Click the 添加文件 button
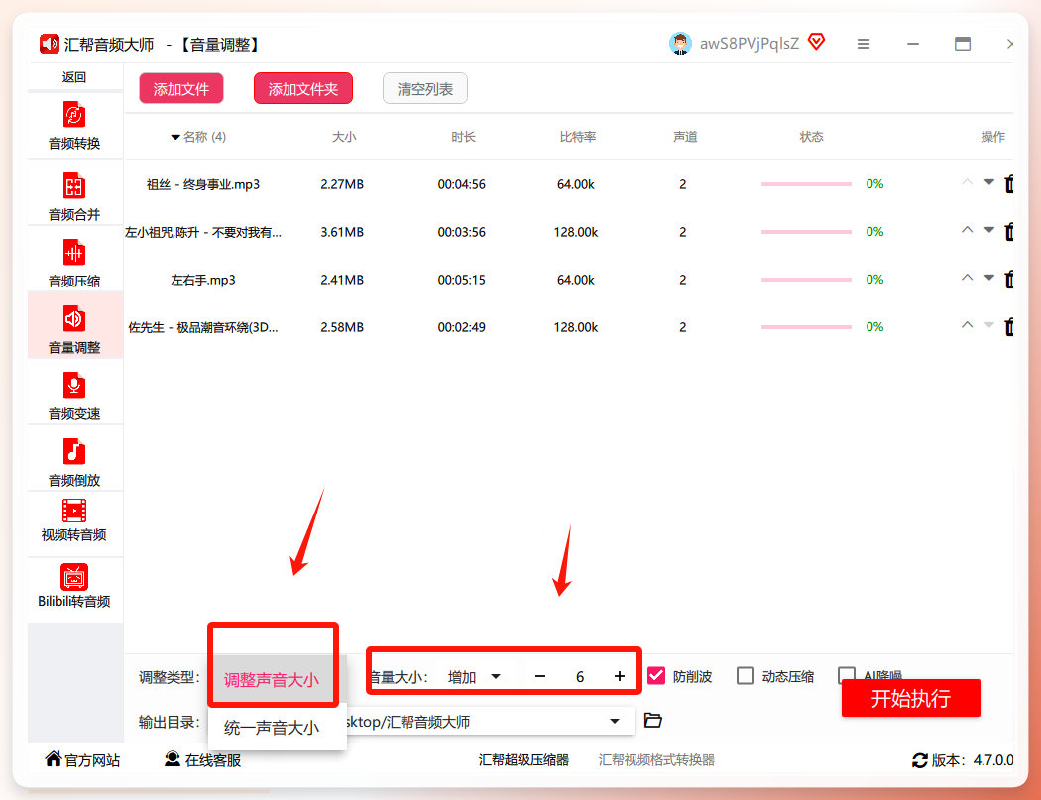Image resolution: width=1041 pixels, height=800 pixels. pos(181,89)
